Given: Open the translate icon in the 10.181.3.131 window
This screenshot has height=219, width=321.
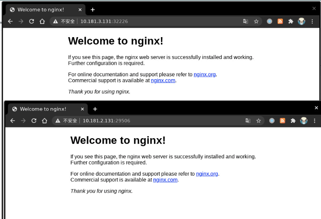Looking at the screenshot, I should click(245, 21).
